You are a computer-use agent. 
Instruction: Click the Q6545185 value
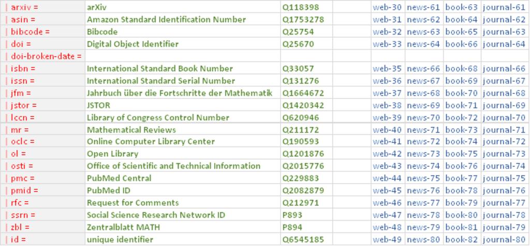(x=303, y=240)
